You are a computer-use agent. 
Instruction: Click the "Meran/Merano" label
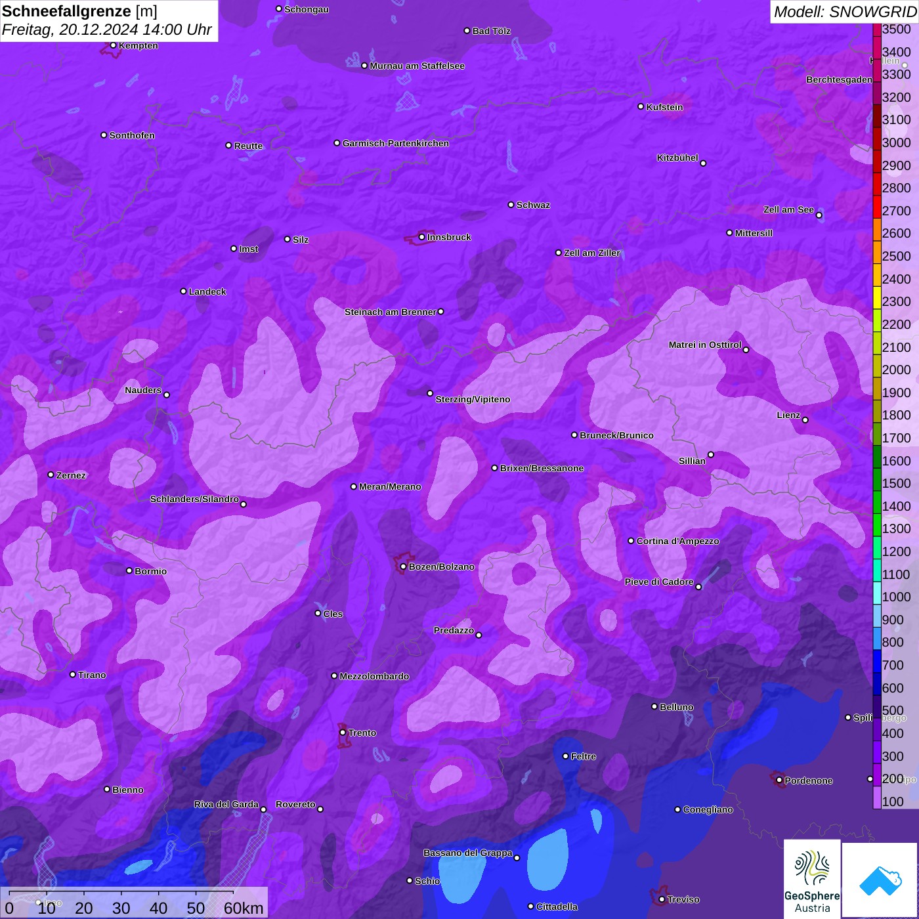[390, 486]
